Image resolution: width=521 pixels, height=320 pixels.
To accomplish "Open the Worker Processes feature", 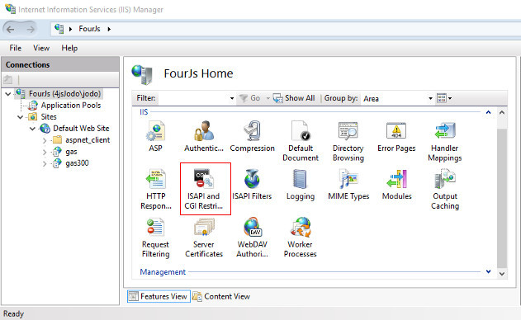I will [x=300, y=238].
